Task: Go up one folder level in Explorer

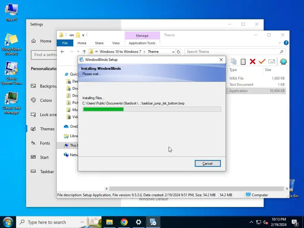Action: click(x=84, y=52)
